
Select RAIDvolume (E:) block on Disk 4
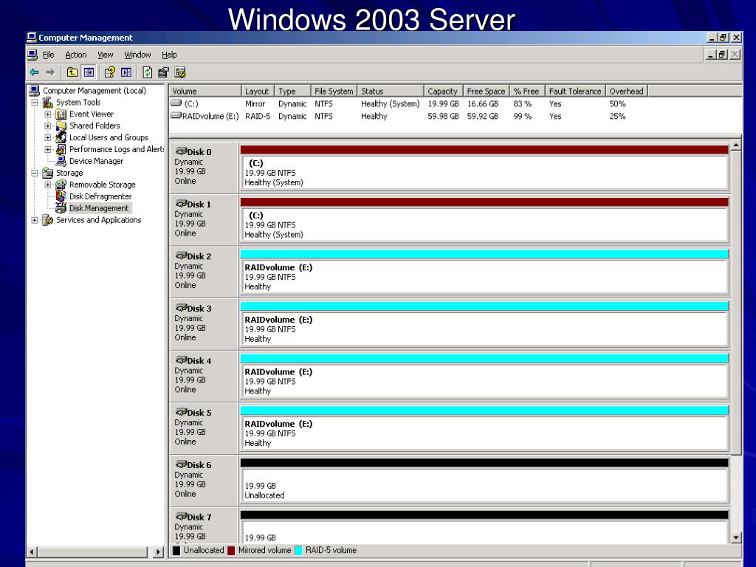pyautogui.click(x=484, y=376)
